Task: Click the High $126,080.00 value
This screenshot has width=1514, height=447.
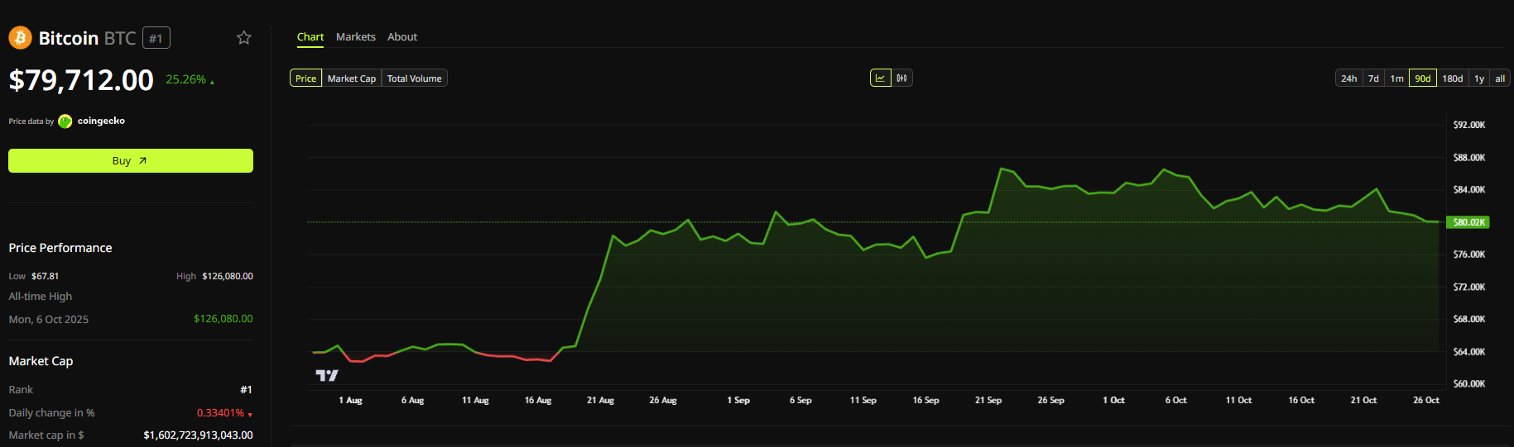Action: pyautogui.click(x=228, y=276)
